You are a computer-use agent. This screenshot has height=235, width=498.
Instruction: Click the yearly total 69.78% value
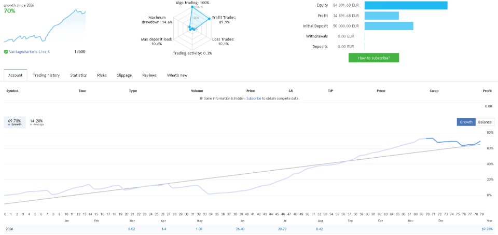click(487, 229)
